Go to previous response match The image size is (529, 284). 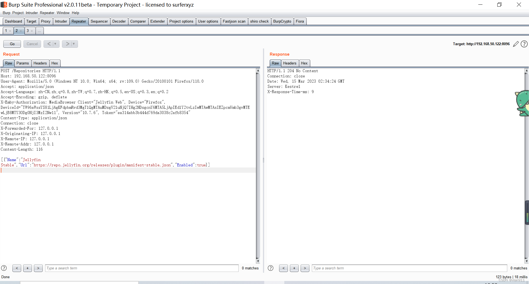[x=284, y=268]
